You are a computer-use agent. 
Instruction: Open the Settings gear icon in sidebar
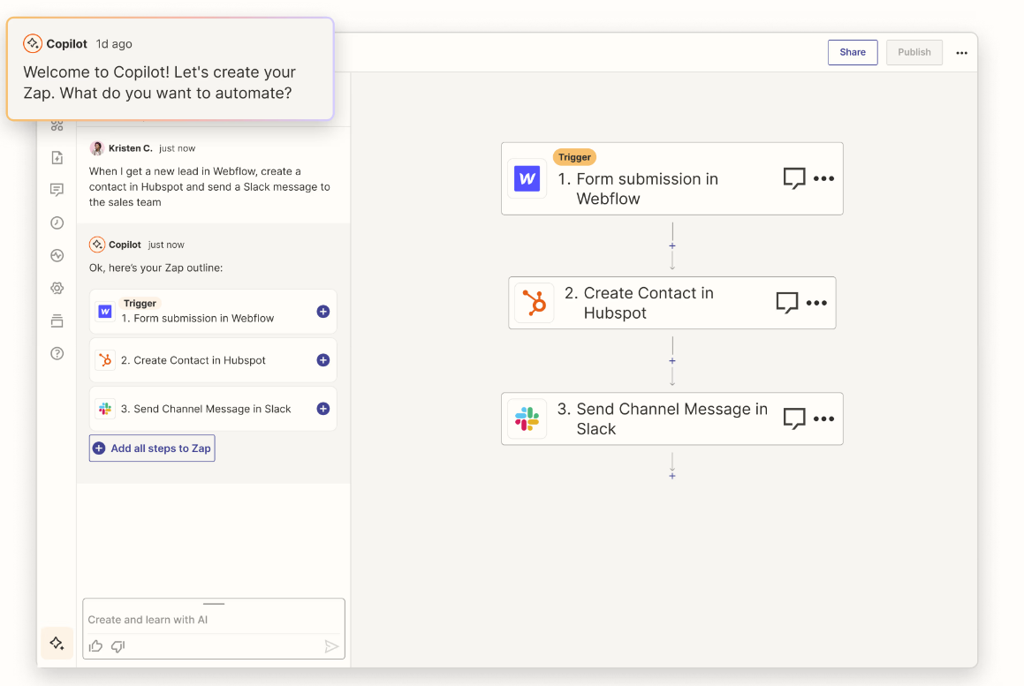pos(57,288)
